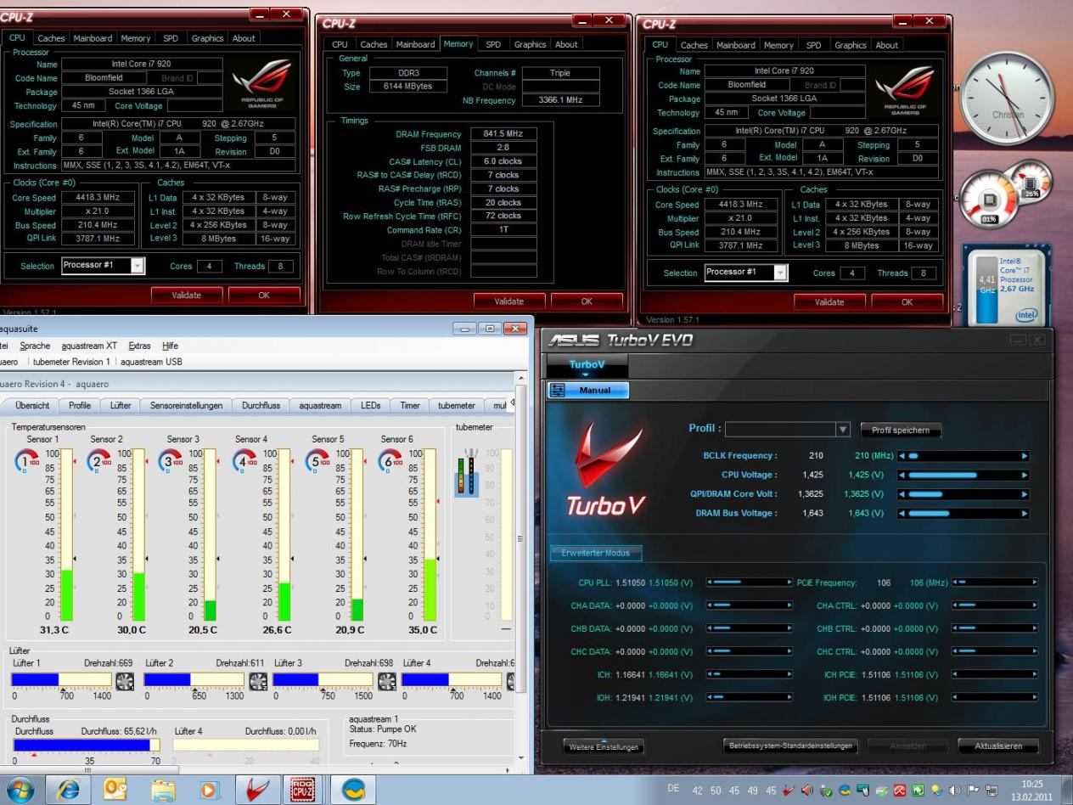Adjust BCLK Frequency slider

[963, 456]
